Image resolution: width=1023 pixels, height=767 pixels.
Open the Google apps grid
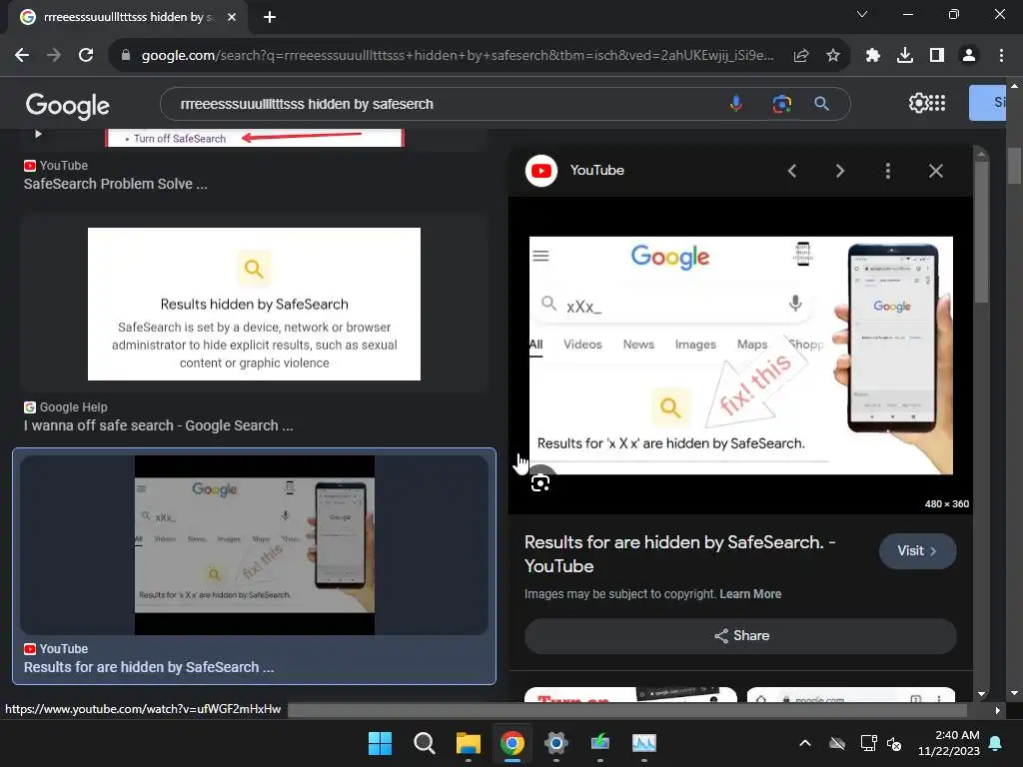click(x=937, y=103)
